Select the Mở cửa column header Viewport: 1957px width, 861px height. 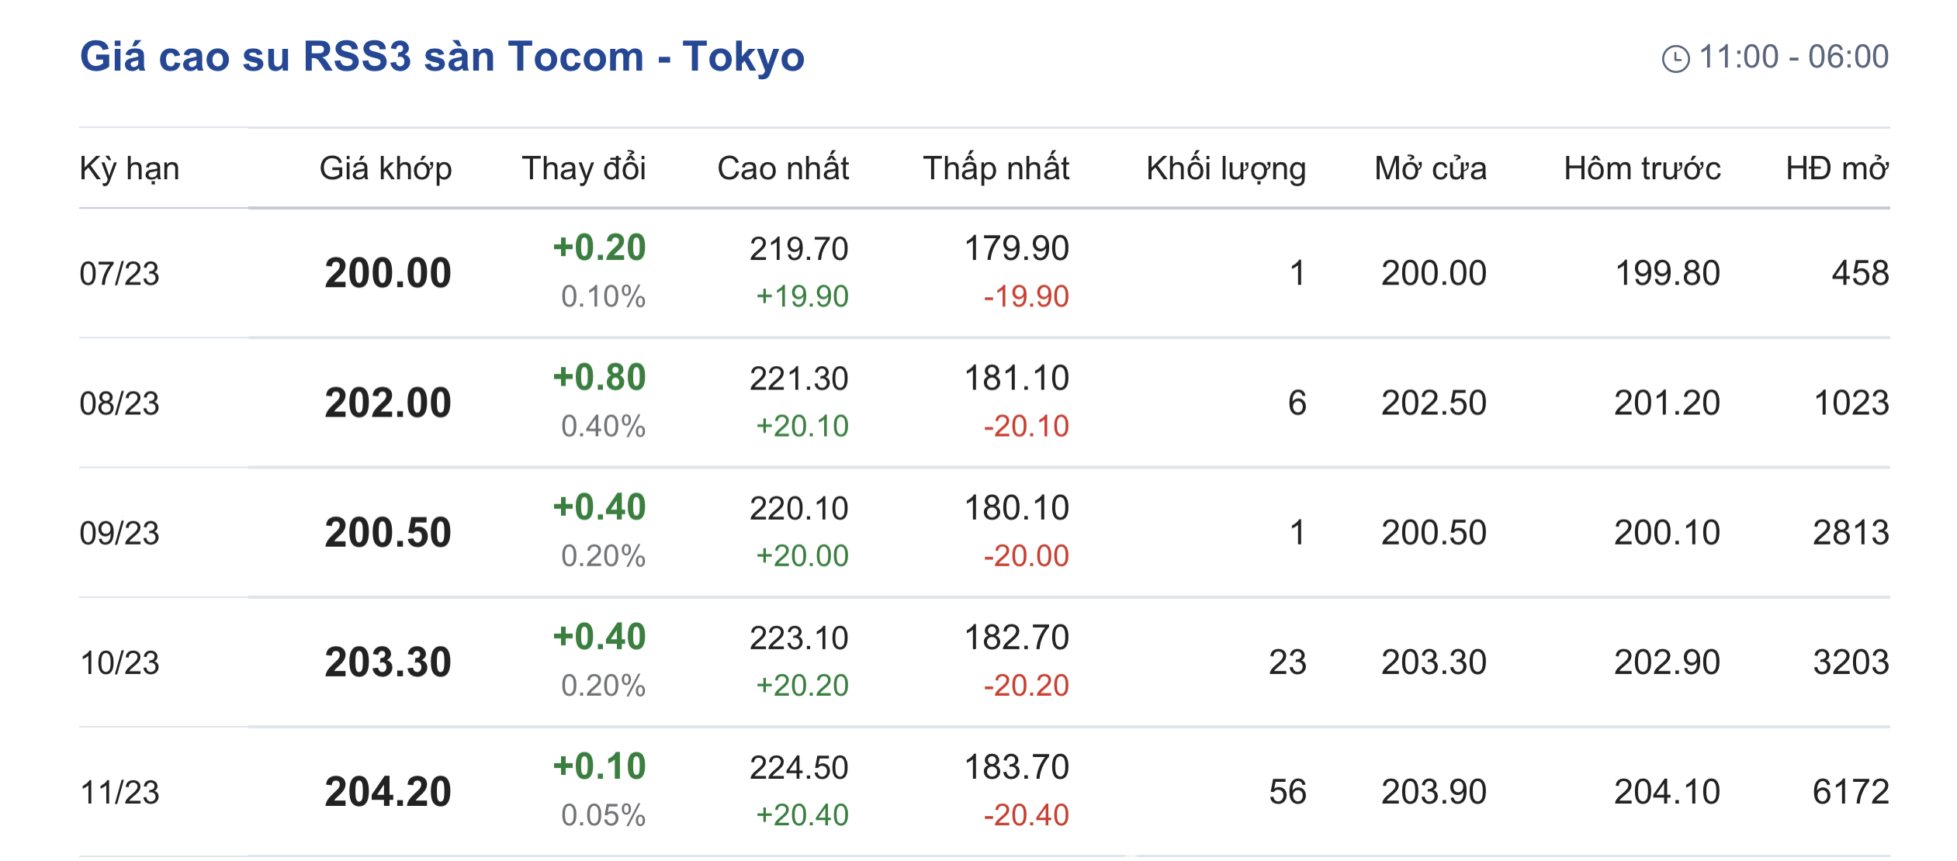1430,168
